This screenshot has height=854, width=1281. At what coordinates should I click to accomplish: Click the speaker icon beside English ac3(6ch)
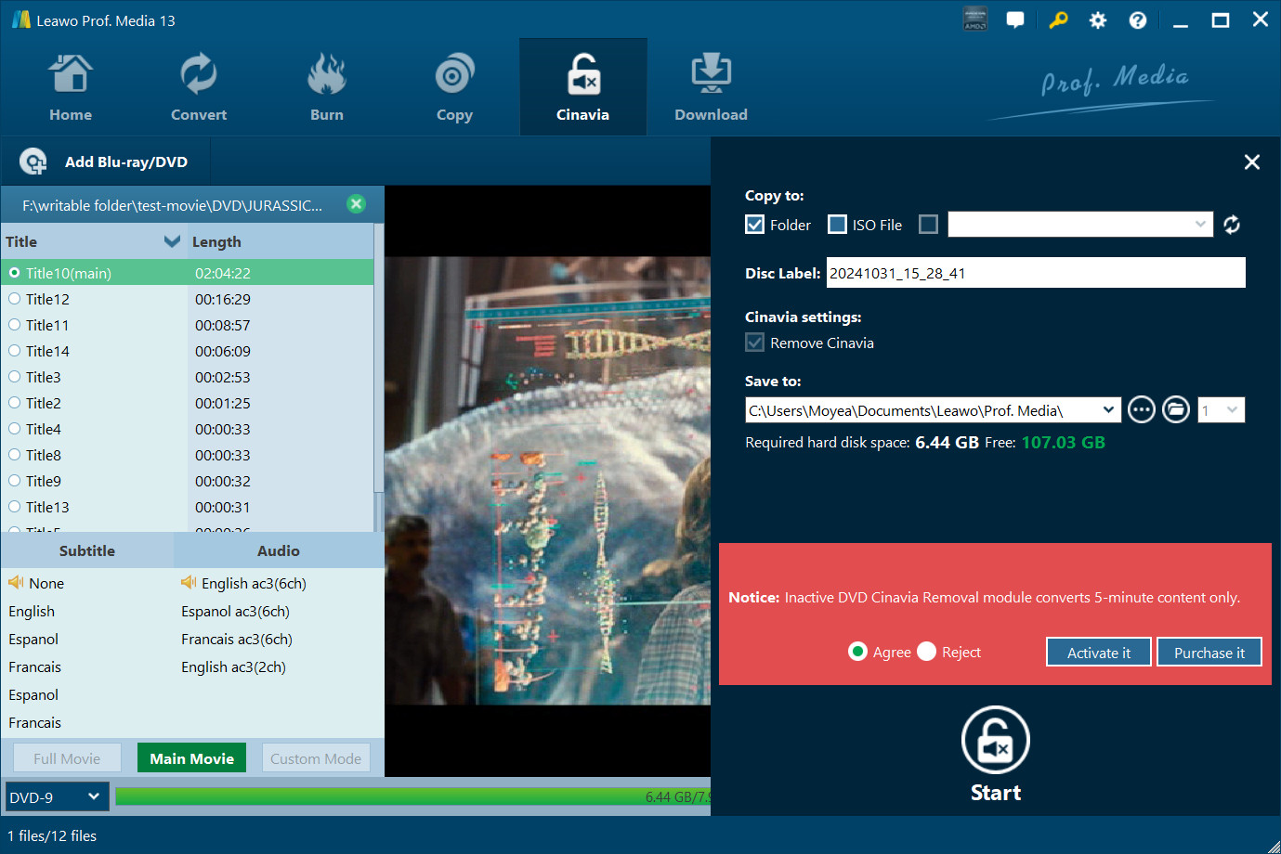(x=189, y=582)
